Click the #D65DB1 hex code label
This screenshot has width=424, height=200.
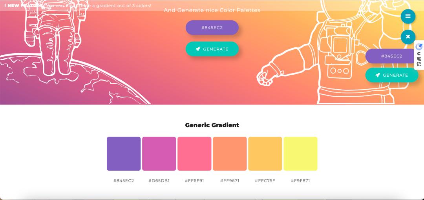(x=159, y=181)
